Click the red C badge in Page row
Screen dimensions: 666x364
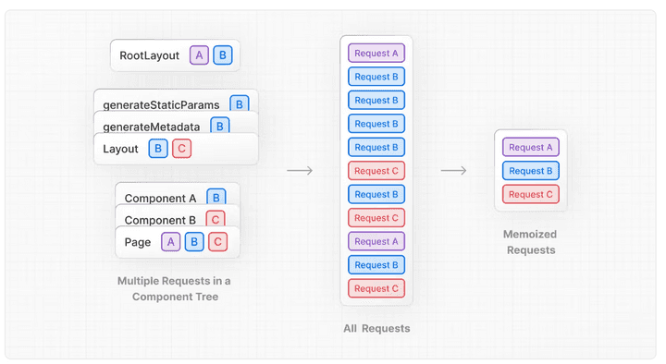click(218, 242)
